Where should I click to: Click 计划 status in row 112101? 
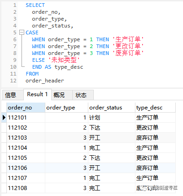[112, 118]
